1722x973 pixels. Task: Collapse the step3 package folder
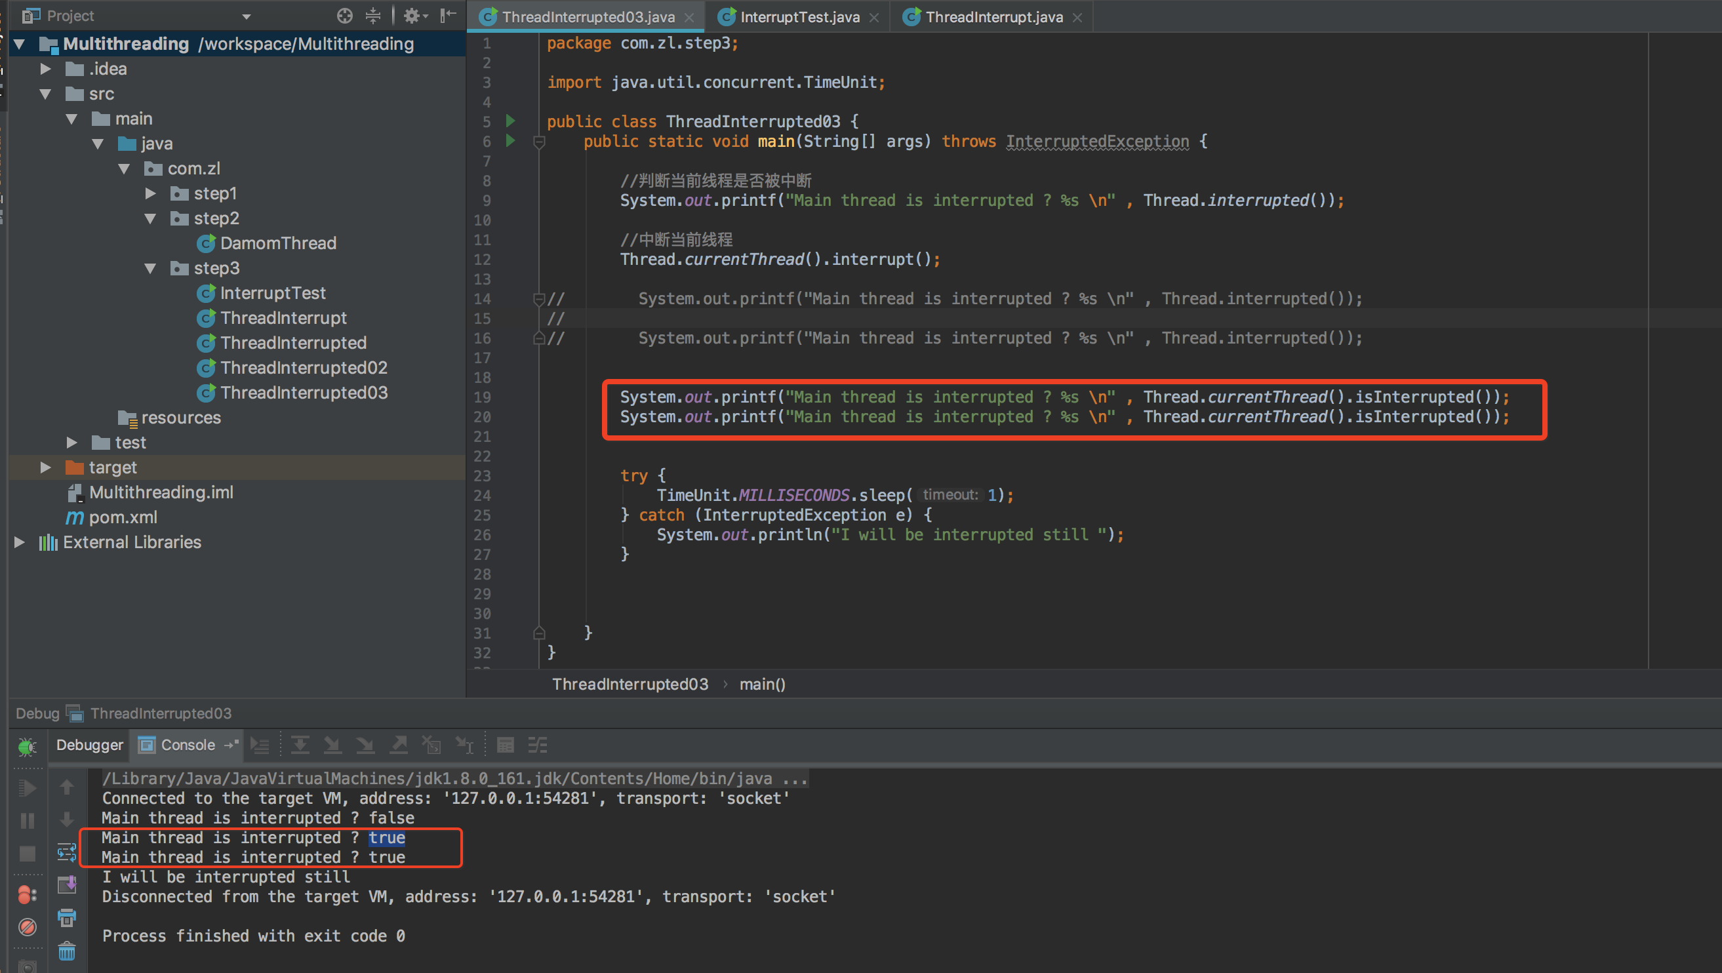pos(150,269)
